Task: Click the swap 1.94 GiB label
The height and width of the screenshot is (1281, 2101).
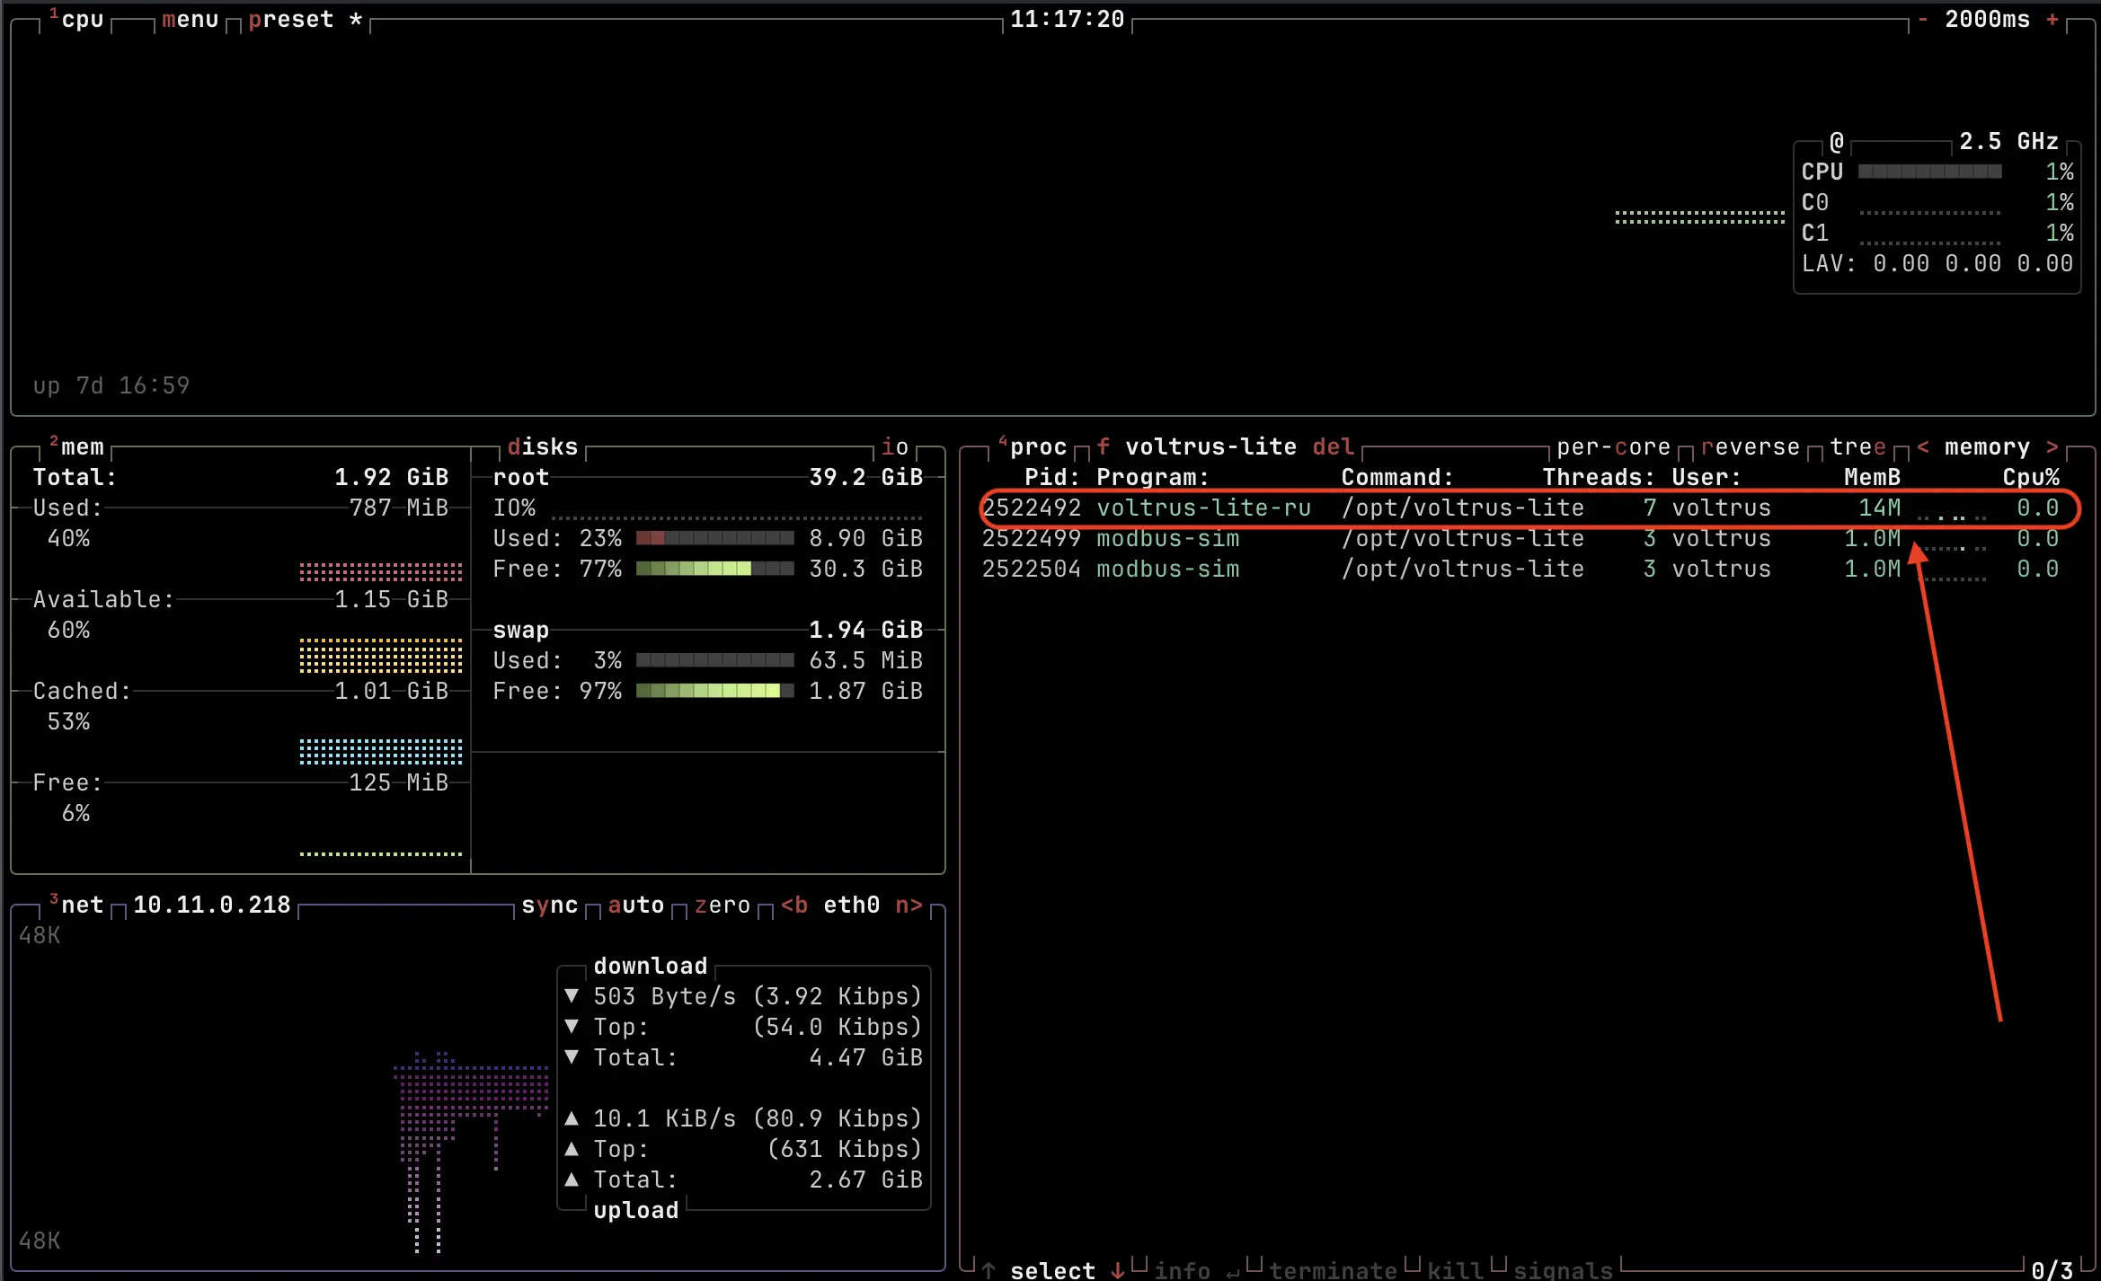Action: click(x=866, y=630)
